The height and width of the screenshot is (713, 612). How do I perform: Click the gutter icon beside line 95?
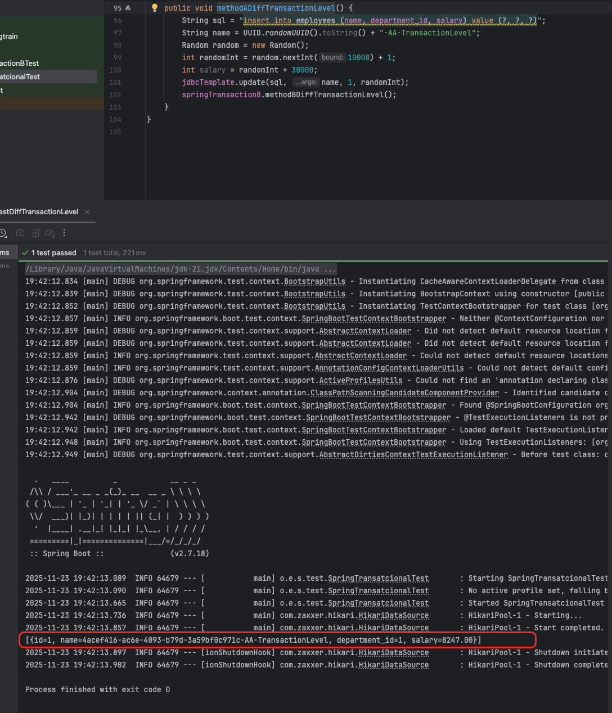(128, 8)
